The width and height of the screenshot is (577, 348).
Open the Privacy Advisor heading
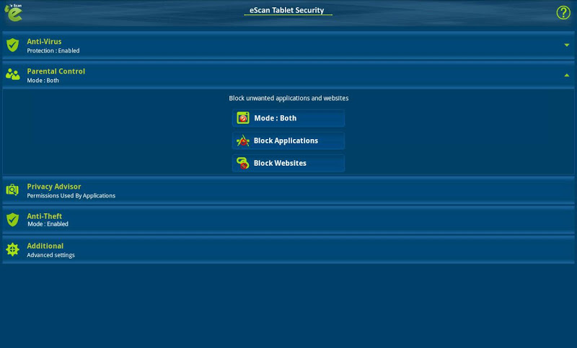pyautogui.click(x=54, y=187)
